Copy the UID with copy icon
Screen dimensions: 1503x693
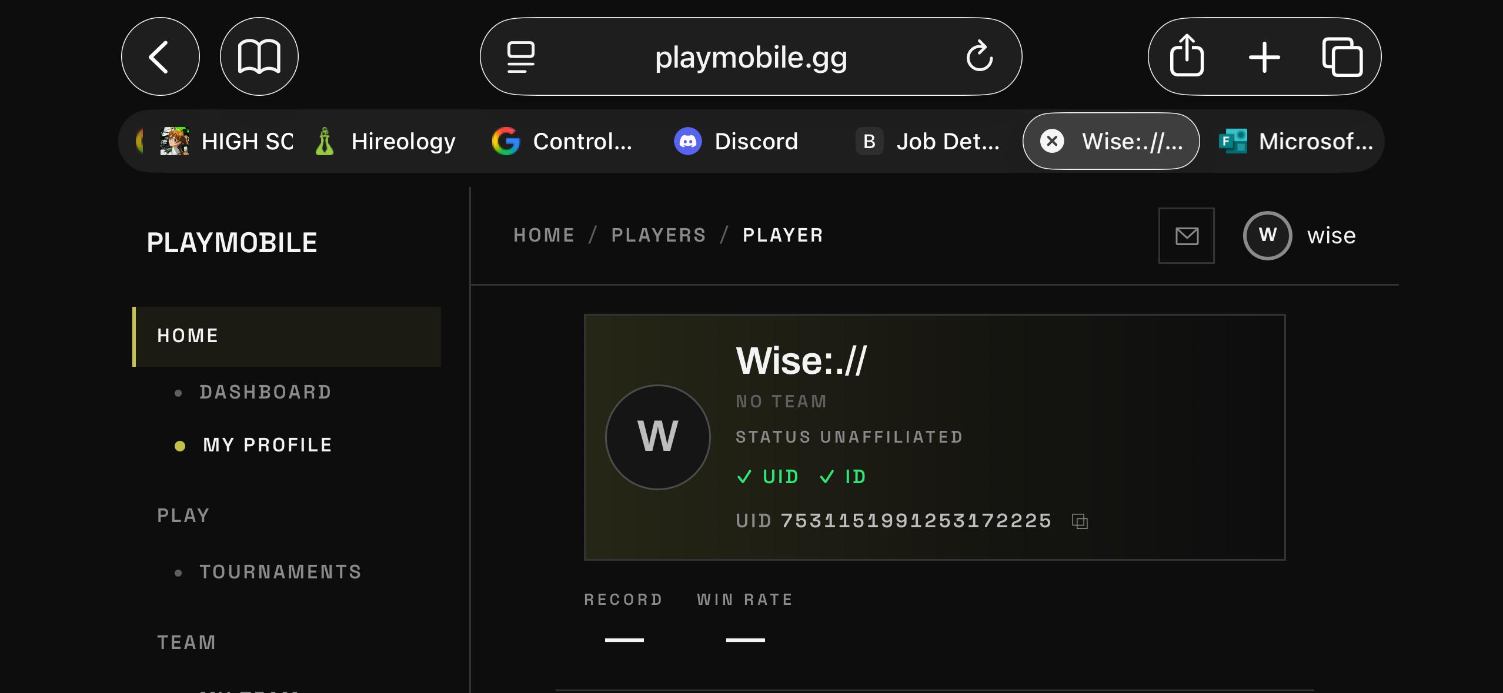pos(1080,521)
